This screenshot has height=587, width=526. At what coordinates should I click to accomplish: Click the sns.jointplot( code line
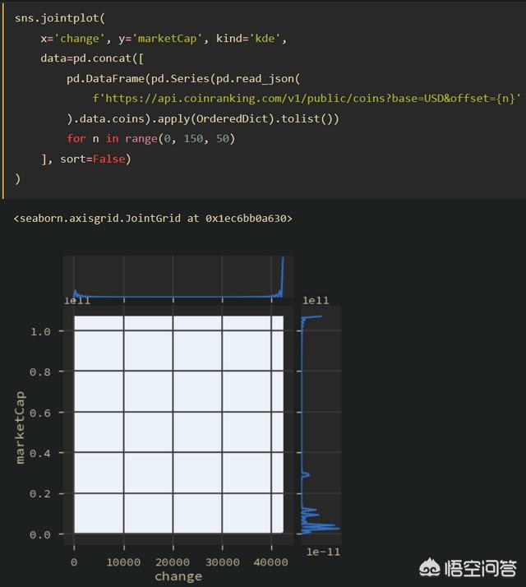[x=60, y=18]
